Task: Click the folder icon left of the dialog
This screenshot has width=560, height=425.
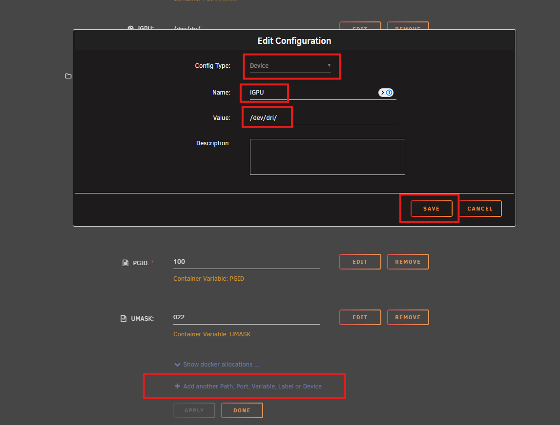Action: pos(68,76)
